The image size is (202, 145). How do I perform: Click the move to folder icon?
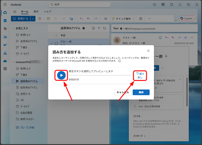point(71,19)
